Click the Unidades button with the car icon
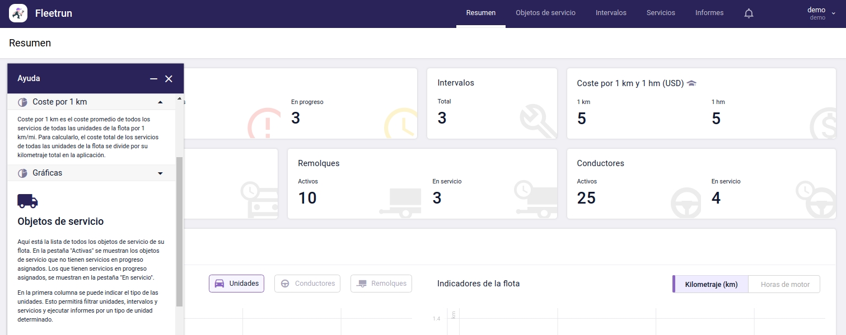The width and height of the screenshot is (846, 335). click(236, 284)
